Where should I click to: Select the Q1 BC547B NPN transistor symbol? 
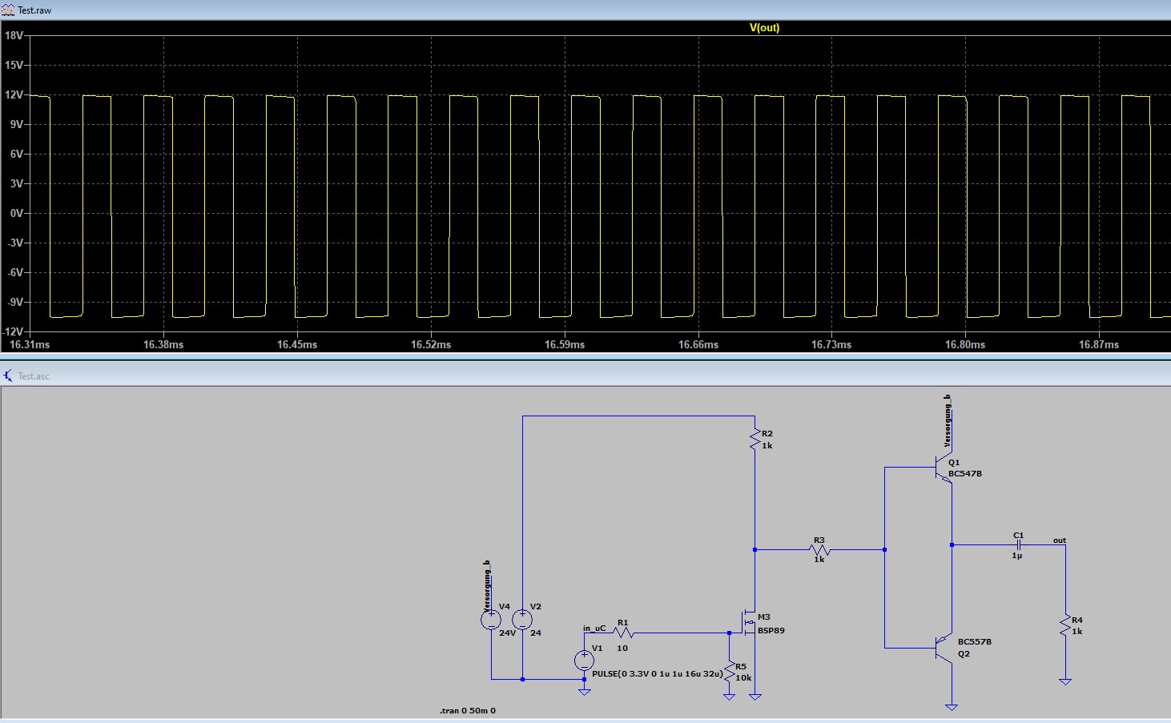(x=944, y=468)
